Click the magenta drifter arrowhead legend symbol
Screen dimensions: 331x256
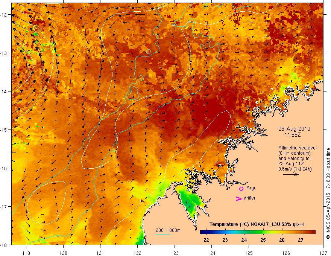point(239,198)
